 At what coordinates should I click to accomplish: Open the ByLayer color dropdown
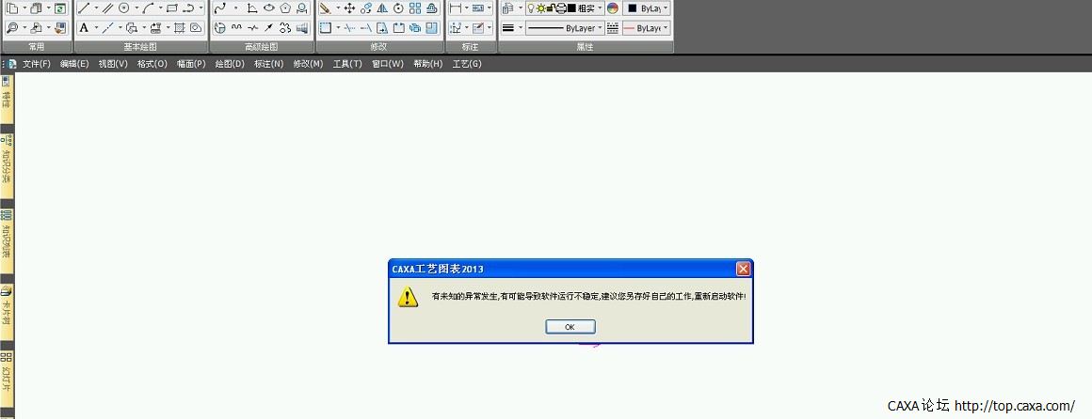pyautogui.click(x=647, y=8)
